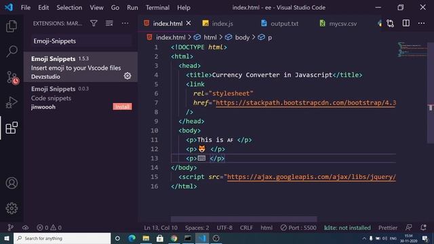Open the Edit menu
Viewport: 434px width, 244px height.
tap(43, 7)
